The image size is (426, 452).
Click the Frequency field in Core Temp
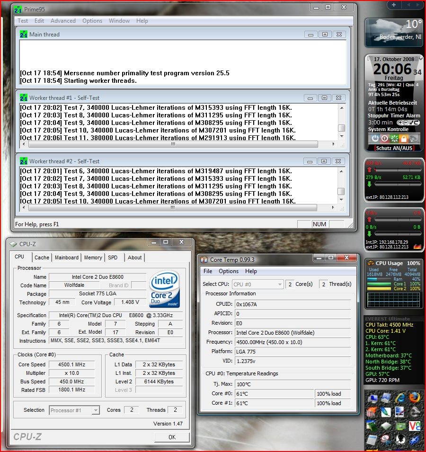pyautogui.click(x=293, y=342)
